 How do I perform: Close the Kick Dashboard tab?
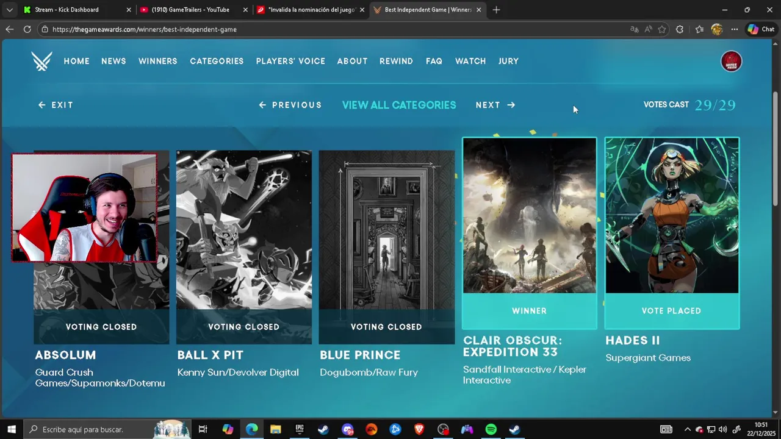(129, 10)
